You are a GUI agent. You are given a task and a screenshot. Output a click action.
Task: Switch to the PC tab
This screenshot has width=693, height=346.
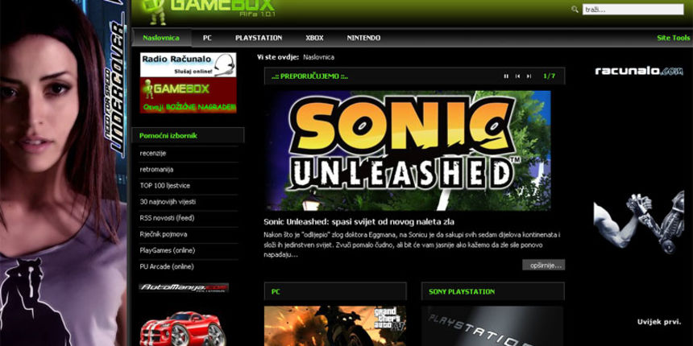tap(207, 38)
